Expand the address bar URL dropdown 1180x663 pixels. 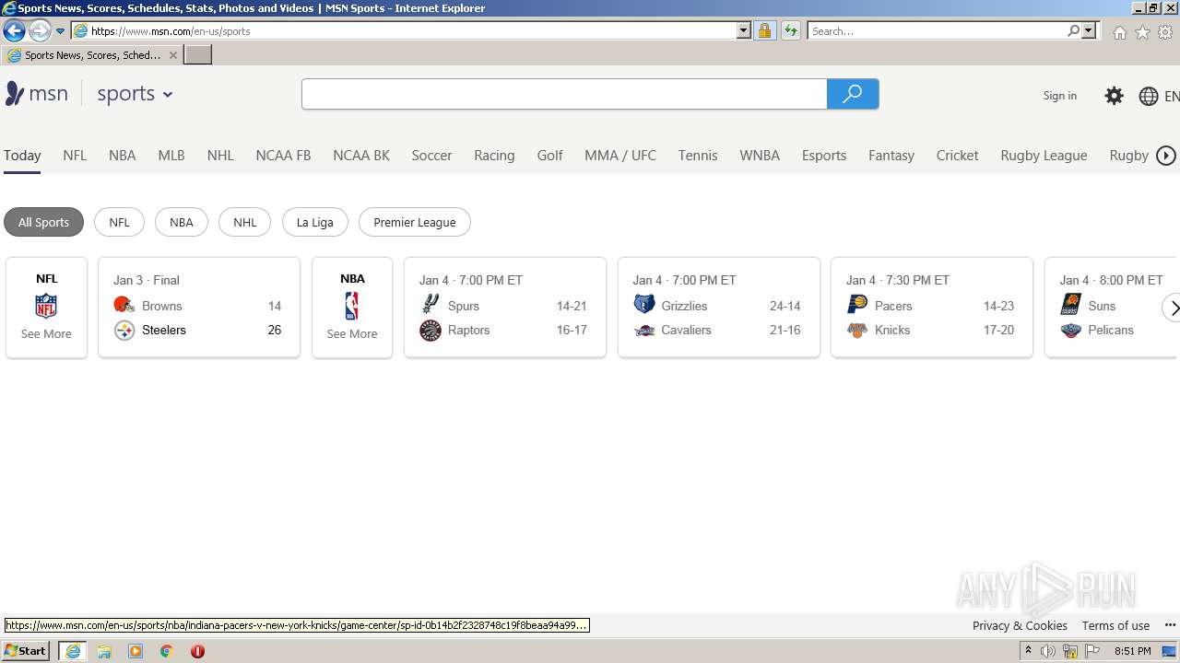point(744,30)
